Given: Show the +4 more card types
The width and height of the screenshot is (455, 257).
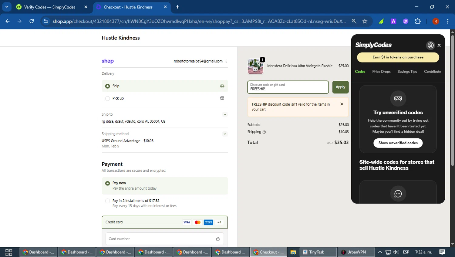Looking at the screenshot, I should pos(219,222).
